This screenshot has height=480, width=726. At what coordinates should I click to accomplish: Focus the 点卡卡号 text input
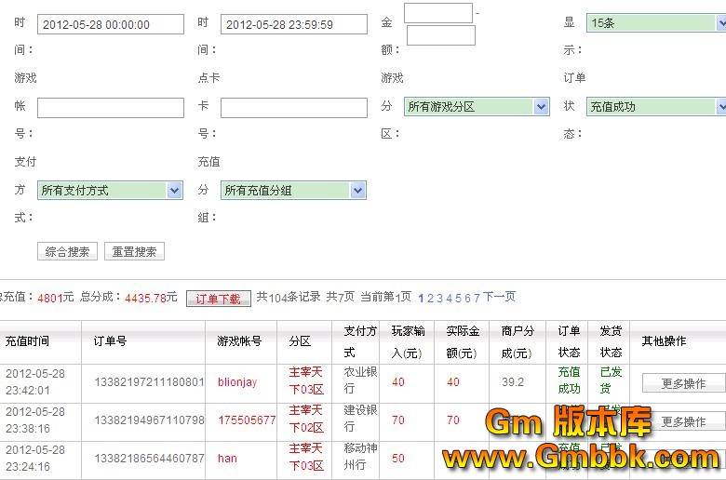pyautogui.click(x=294, y=108)
